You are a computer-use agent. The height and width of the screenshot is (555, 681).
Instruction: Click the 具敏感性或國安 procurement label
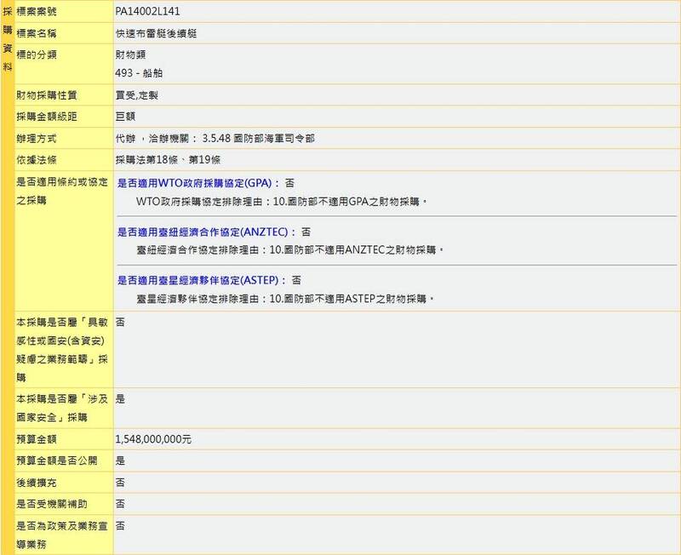[x=62, y=350]
